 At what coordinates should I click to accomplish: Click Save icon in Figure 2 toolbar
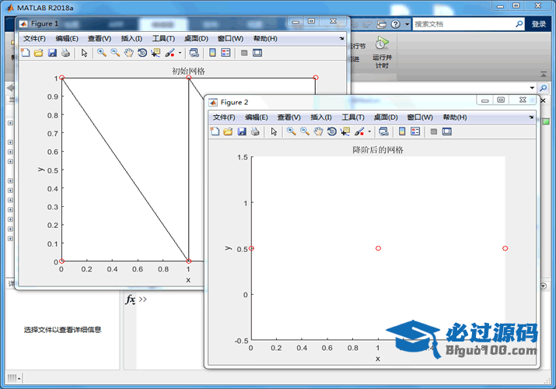[242, 131]
